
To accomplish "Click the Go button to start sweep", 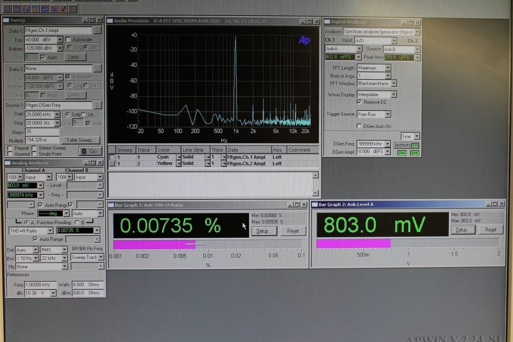I will pos(90,151).
